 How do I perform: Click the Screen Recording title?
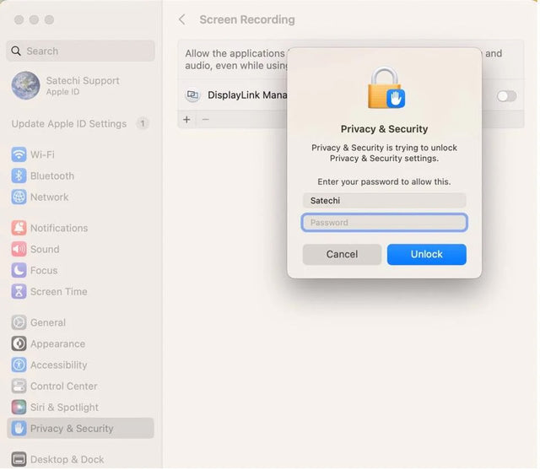247,20
